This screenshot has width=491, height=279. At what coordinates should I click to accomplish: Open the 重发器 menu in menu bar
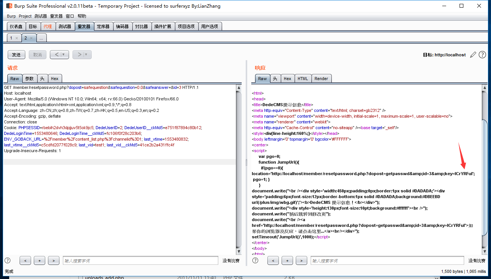tap(56, 16)
